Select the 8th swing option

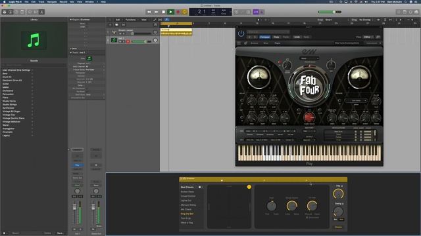[x=335, y=220]
